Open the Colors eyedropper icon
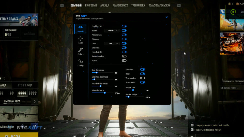 pyautogui.click(x=81, y=50)
